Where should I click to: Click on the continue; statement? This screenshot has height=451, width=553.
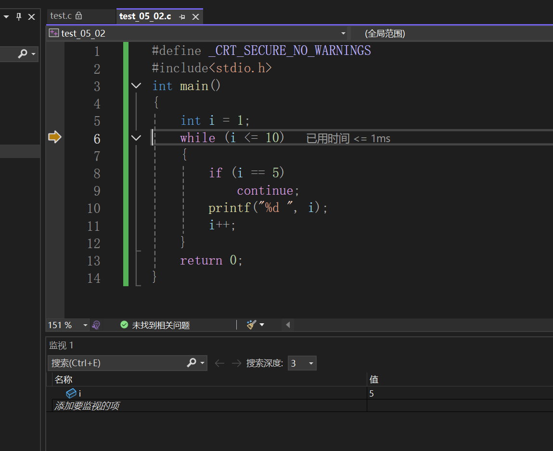[x=268, y=190]
